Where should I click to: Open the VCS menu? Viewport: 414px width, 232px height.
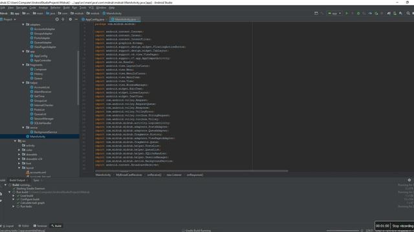pos(91,8)
